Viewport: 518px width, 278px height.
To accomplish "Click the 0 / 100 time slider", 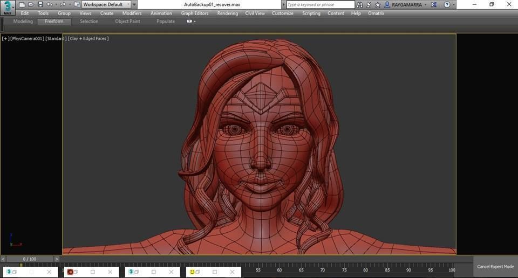I will click(x=29, y=259).
